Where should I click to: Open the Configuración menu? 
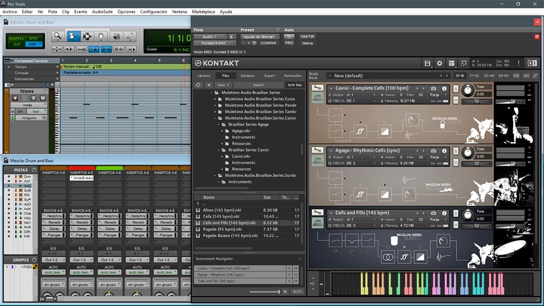[154, 12]
